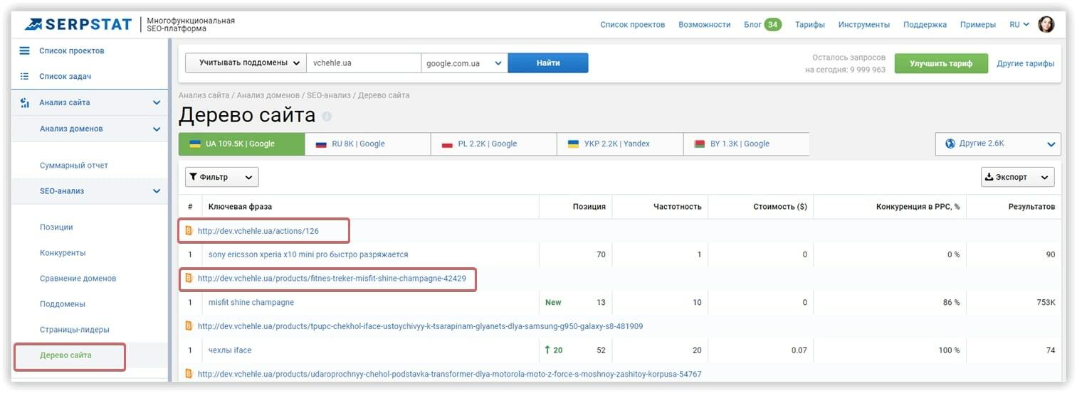Open the tpupc-chekhol-iface Samsung Galaxy S8 URL link
The image size is (1077, 393).
tap(420, 325)
